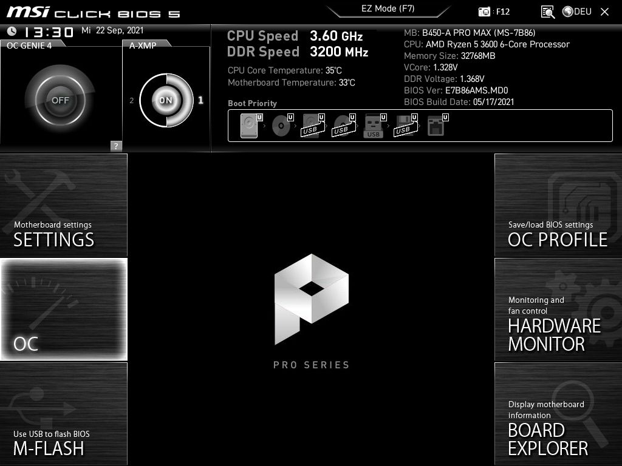Select A-XMP profile 1

pos(200,100)
